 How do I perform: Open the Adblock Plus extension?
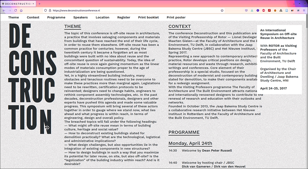pos(264,10)
